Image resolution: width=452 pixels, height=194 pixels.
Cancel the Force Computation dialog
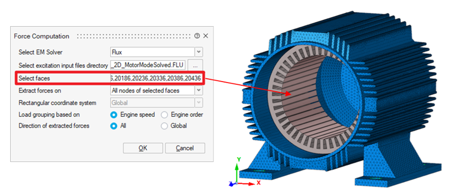point(185,148)
